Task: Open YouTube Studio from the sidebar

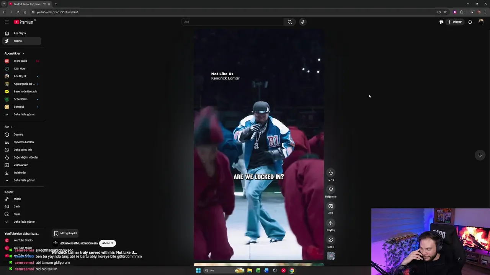Action: [21, 240]
